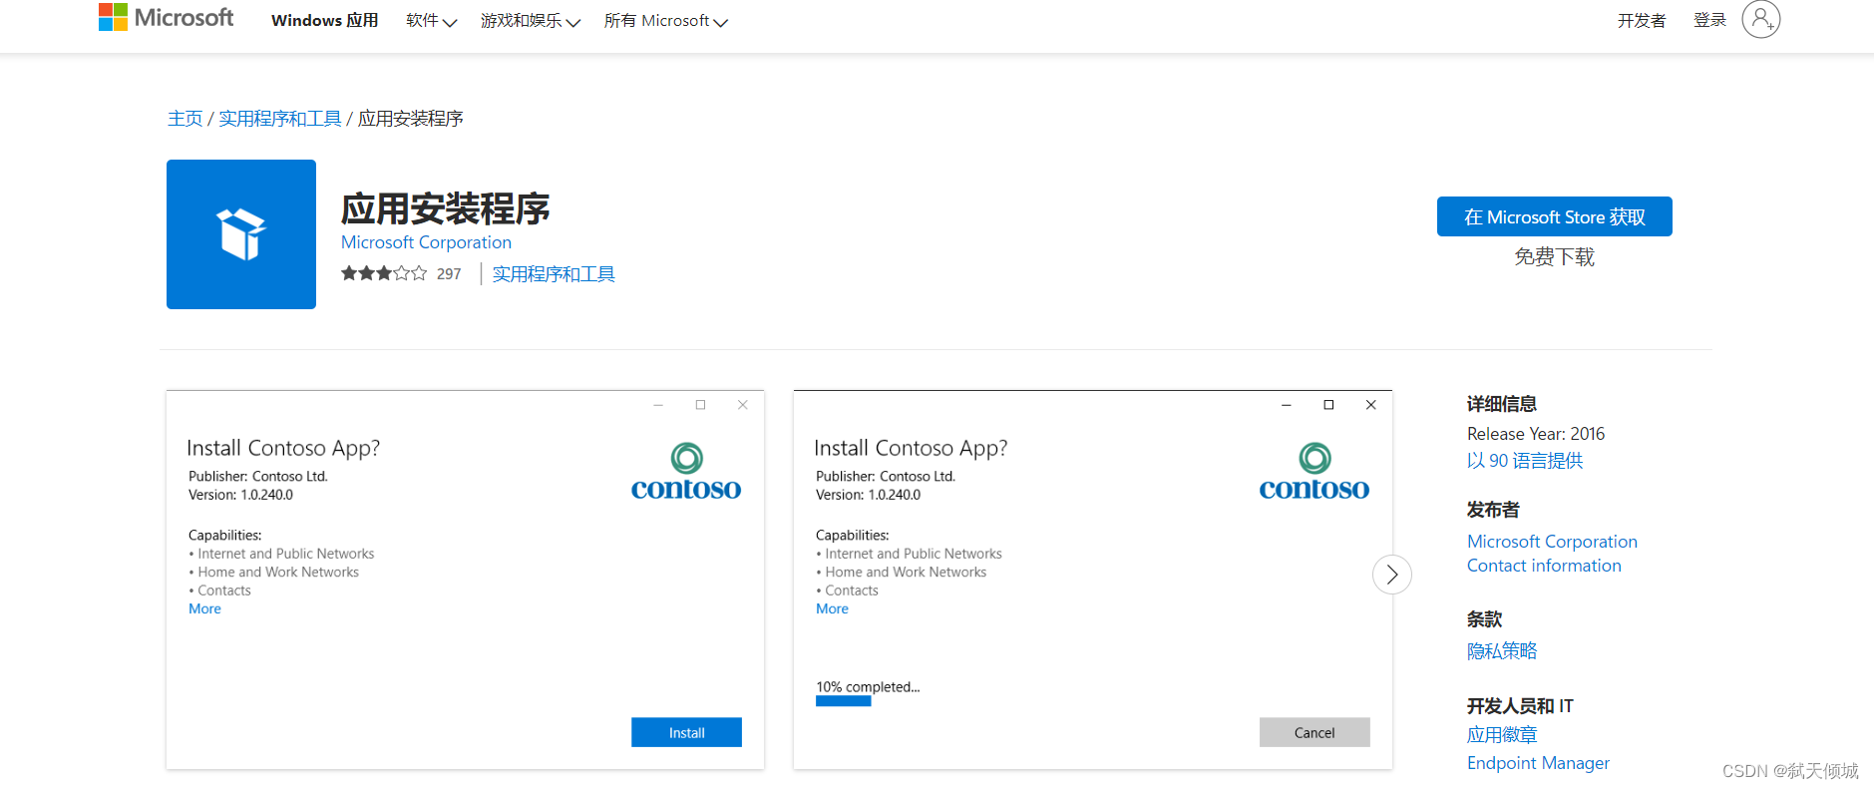The image size is (1874, 789).
Task: Click More link in first screenshot
Action: [x=204, y=608]
